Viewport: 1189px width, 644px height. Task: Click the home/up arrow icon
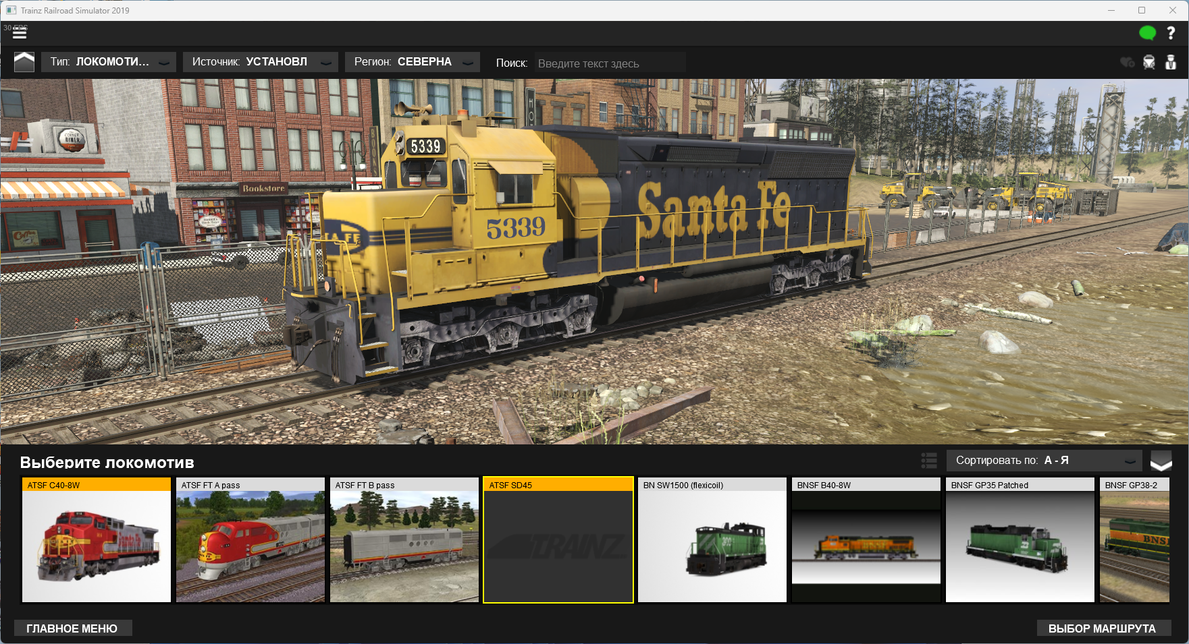point(24,62)
